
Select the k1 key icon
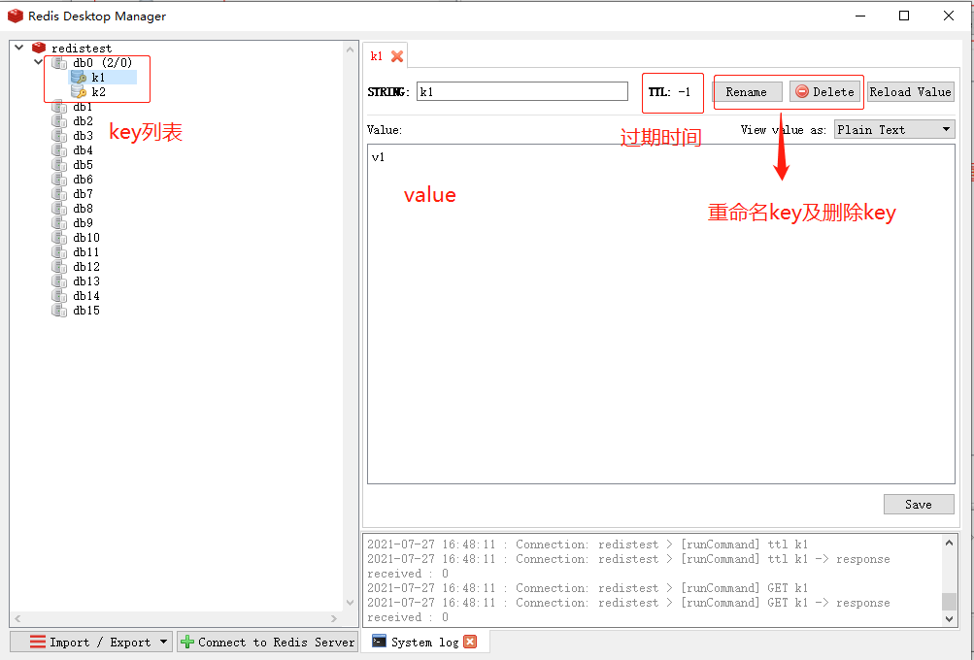pos(79,77)
